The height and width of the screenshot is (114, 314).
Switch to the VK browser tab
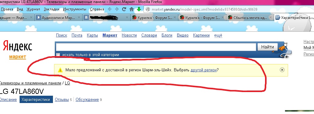[x=106, y=18]
